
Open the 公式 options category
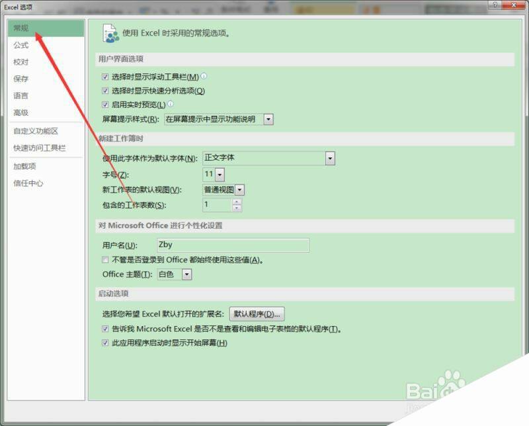(46, 45)
